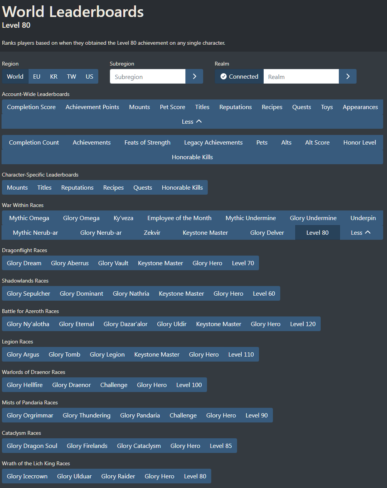This screenshot has width=387, height=488.
Task: Open Achievements leaderboard
Action: point(92,142)
